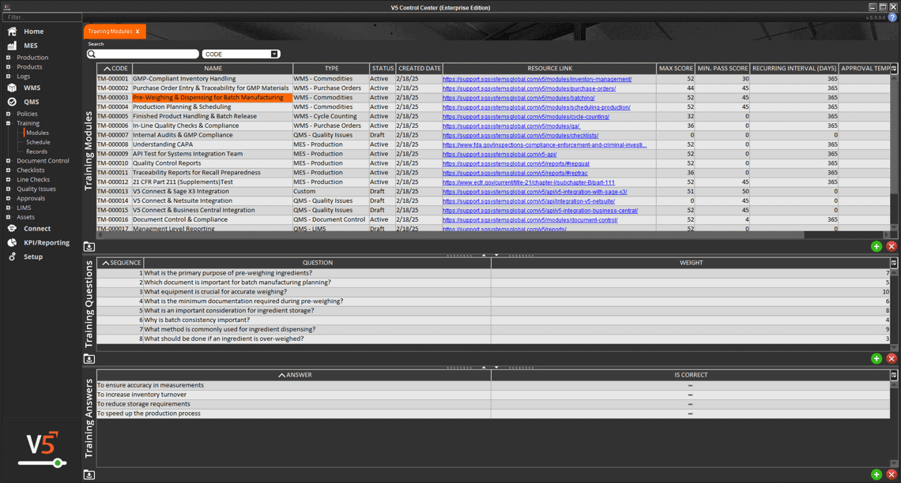901x483 pixels.
Task: Open the LIMS tree item
Action: click(24, 208)
